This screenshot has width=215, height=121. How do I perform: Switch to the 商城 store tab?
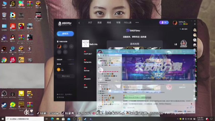click(x=109, y=23)
